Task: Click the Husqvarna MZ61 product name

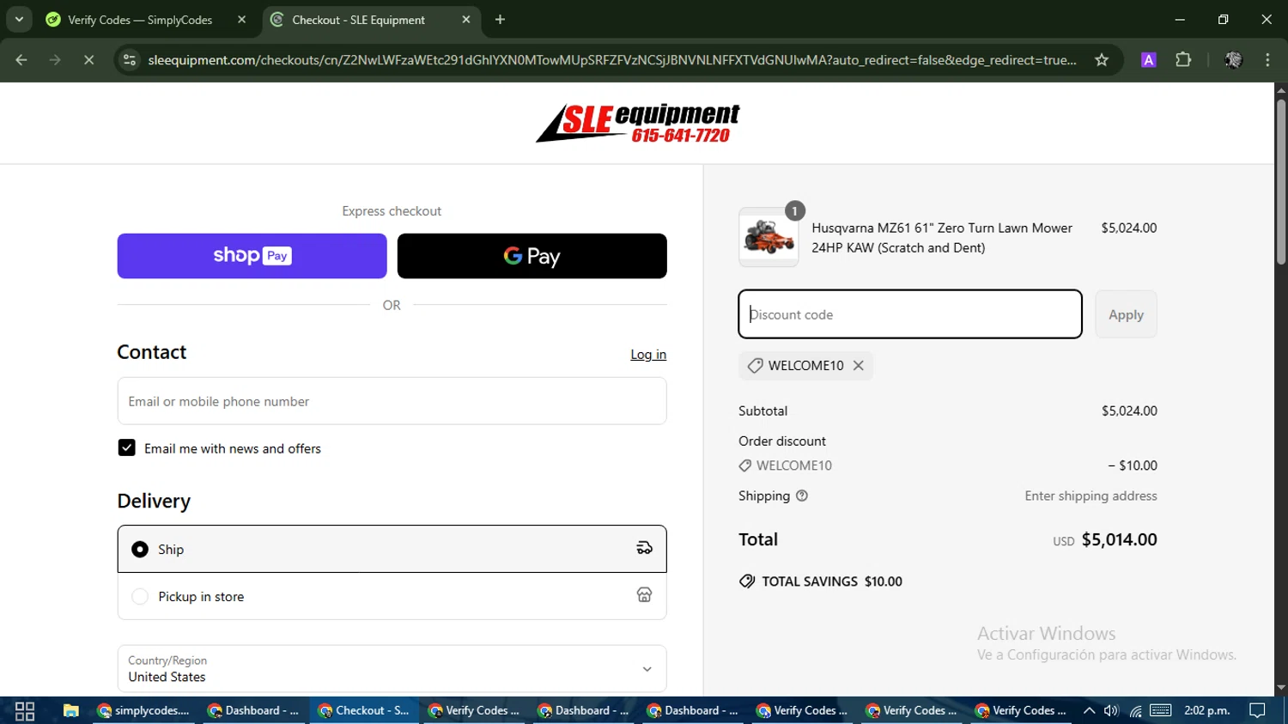Action: coord(942,238)
